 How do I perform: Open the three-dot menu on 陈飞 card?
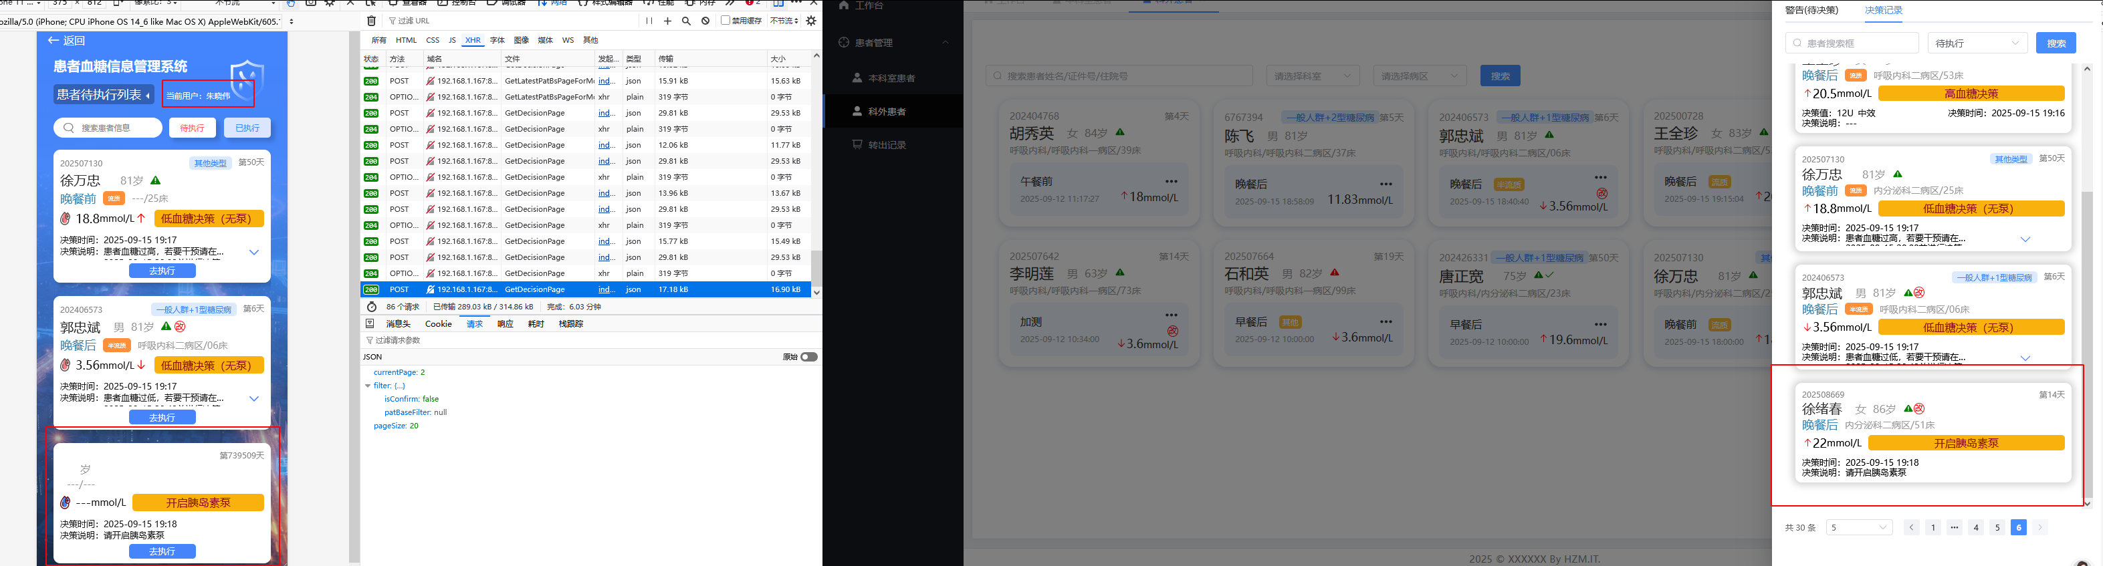click(x=1386, y=184)
